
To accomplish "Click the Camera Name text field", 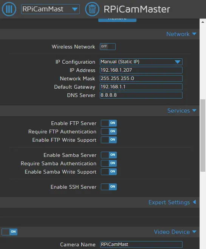I will tap(141, 244).
